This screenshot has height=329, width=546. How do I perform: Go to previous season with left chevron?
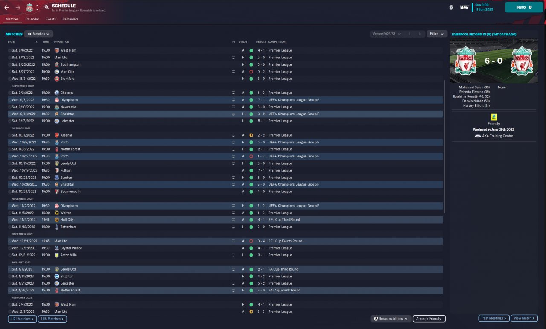tap(409, 34)
